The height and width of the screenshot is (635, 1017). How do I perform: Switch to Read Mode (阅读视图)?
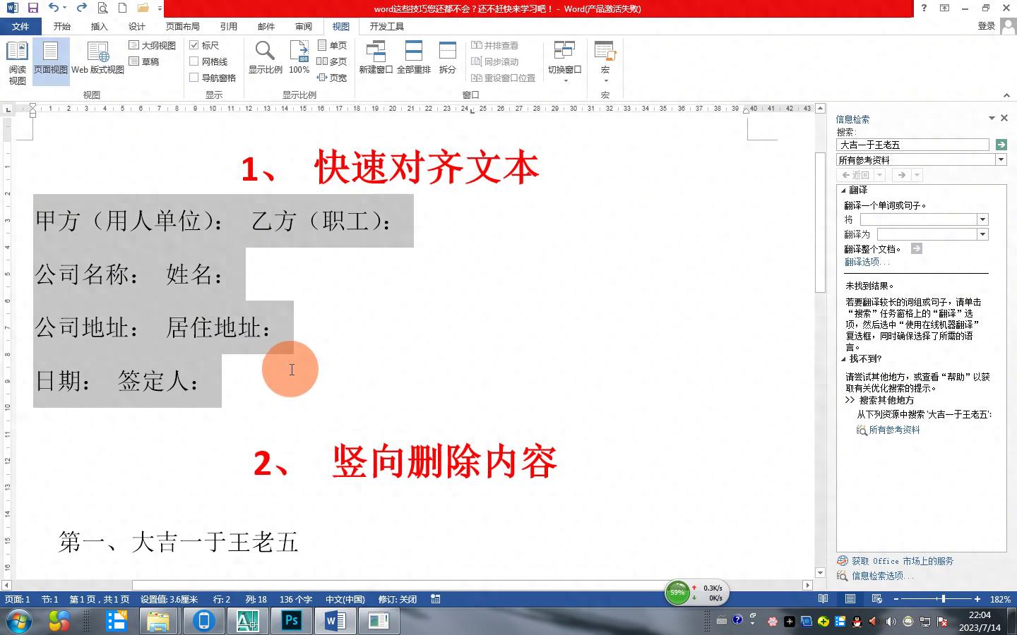(17, 62)
